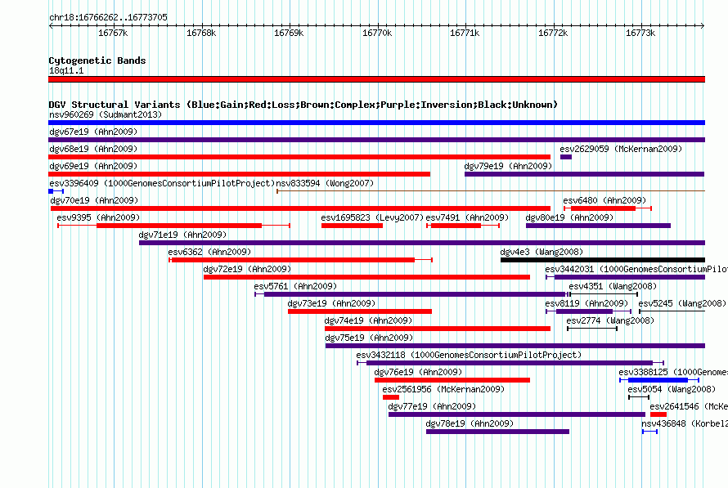This screenshot has height=488, width=728.
Task: Select the purple dgv77e19 bar
Action: click(517, 414)
